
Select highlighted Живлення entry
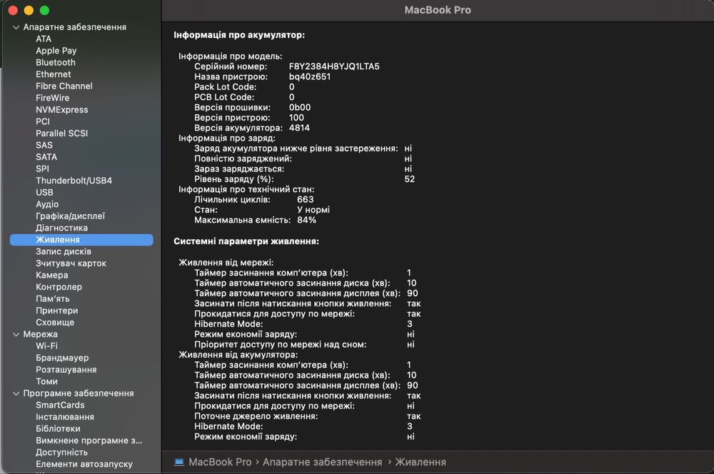(81, 240)
